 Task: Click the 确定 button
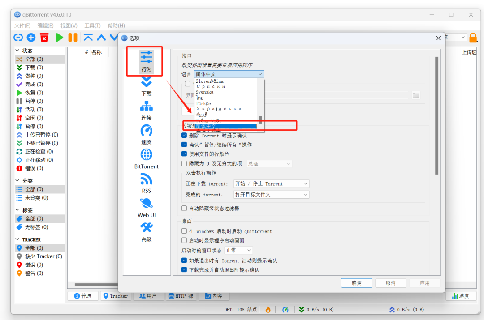(357, 283)
